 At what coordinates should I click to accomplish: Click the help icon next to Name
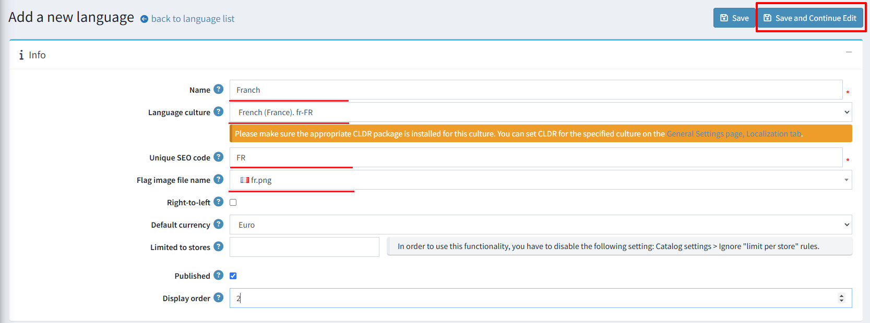click(x=219, y=89)
